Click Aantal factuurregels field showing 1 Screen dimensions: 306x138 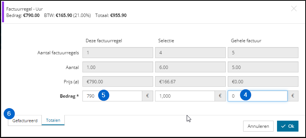tap(118, 52)
